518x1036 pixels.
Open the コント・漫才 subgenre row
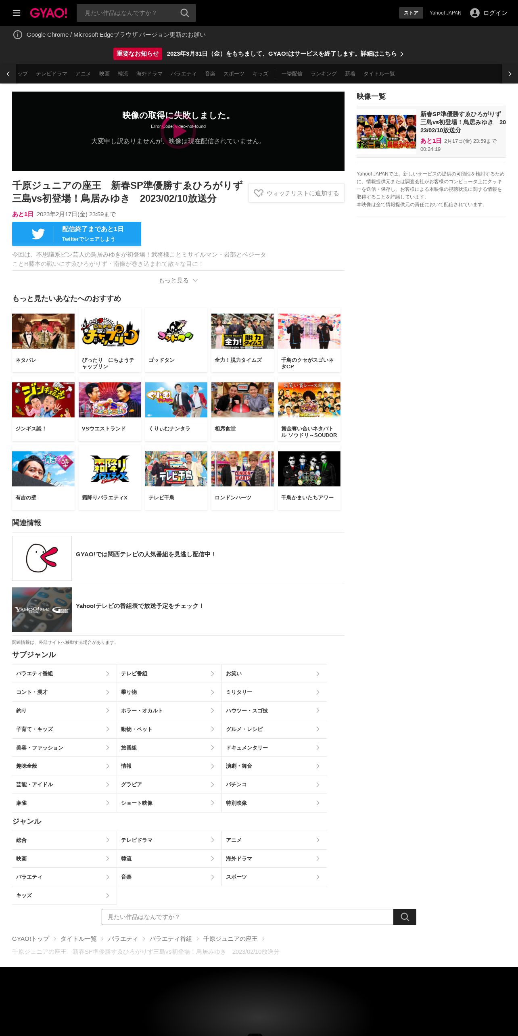coord(65,692)
